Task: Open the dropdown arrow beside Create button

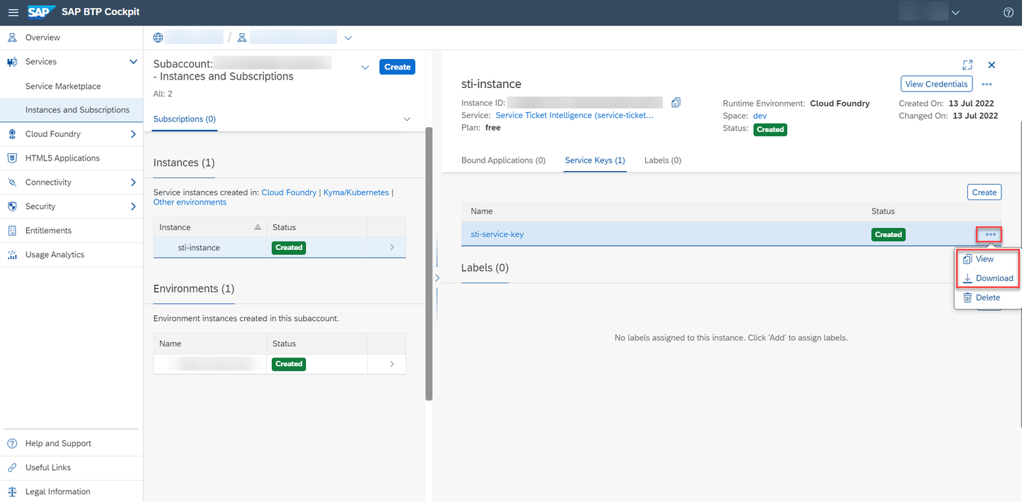Action: (x=366, y=67)
